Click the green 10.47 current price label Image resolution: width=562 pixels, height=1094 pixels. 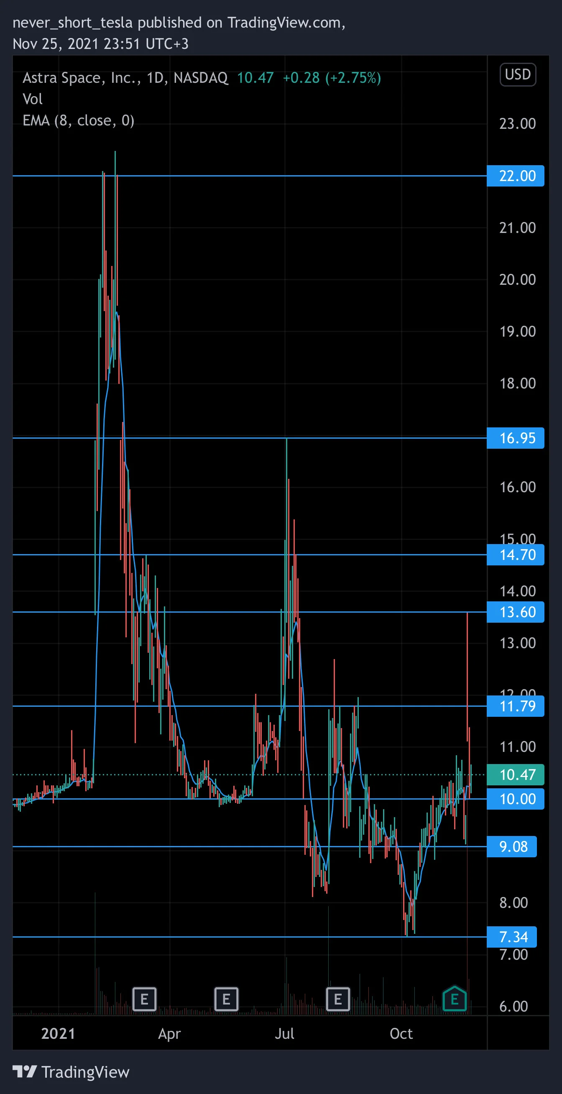[x=515, y=774]
